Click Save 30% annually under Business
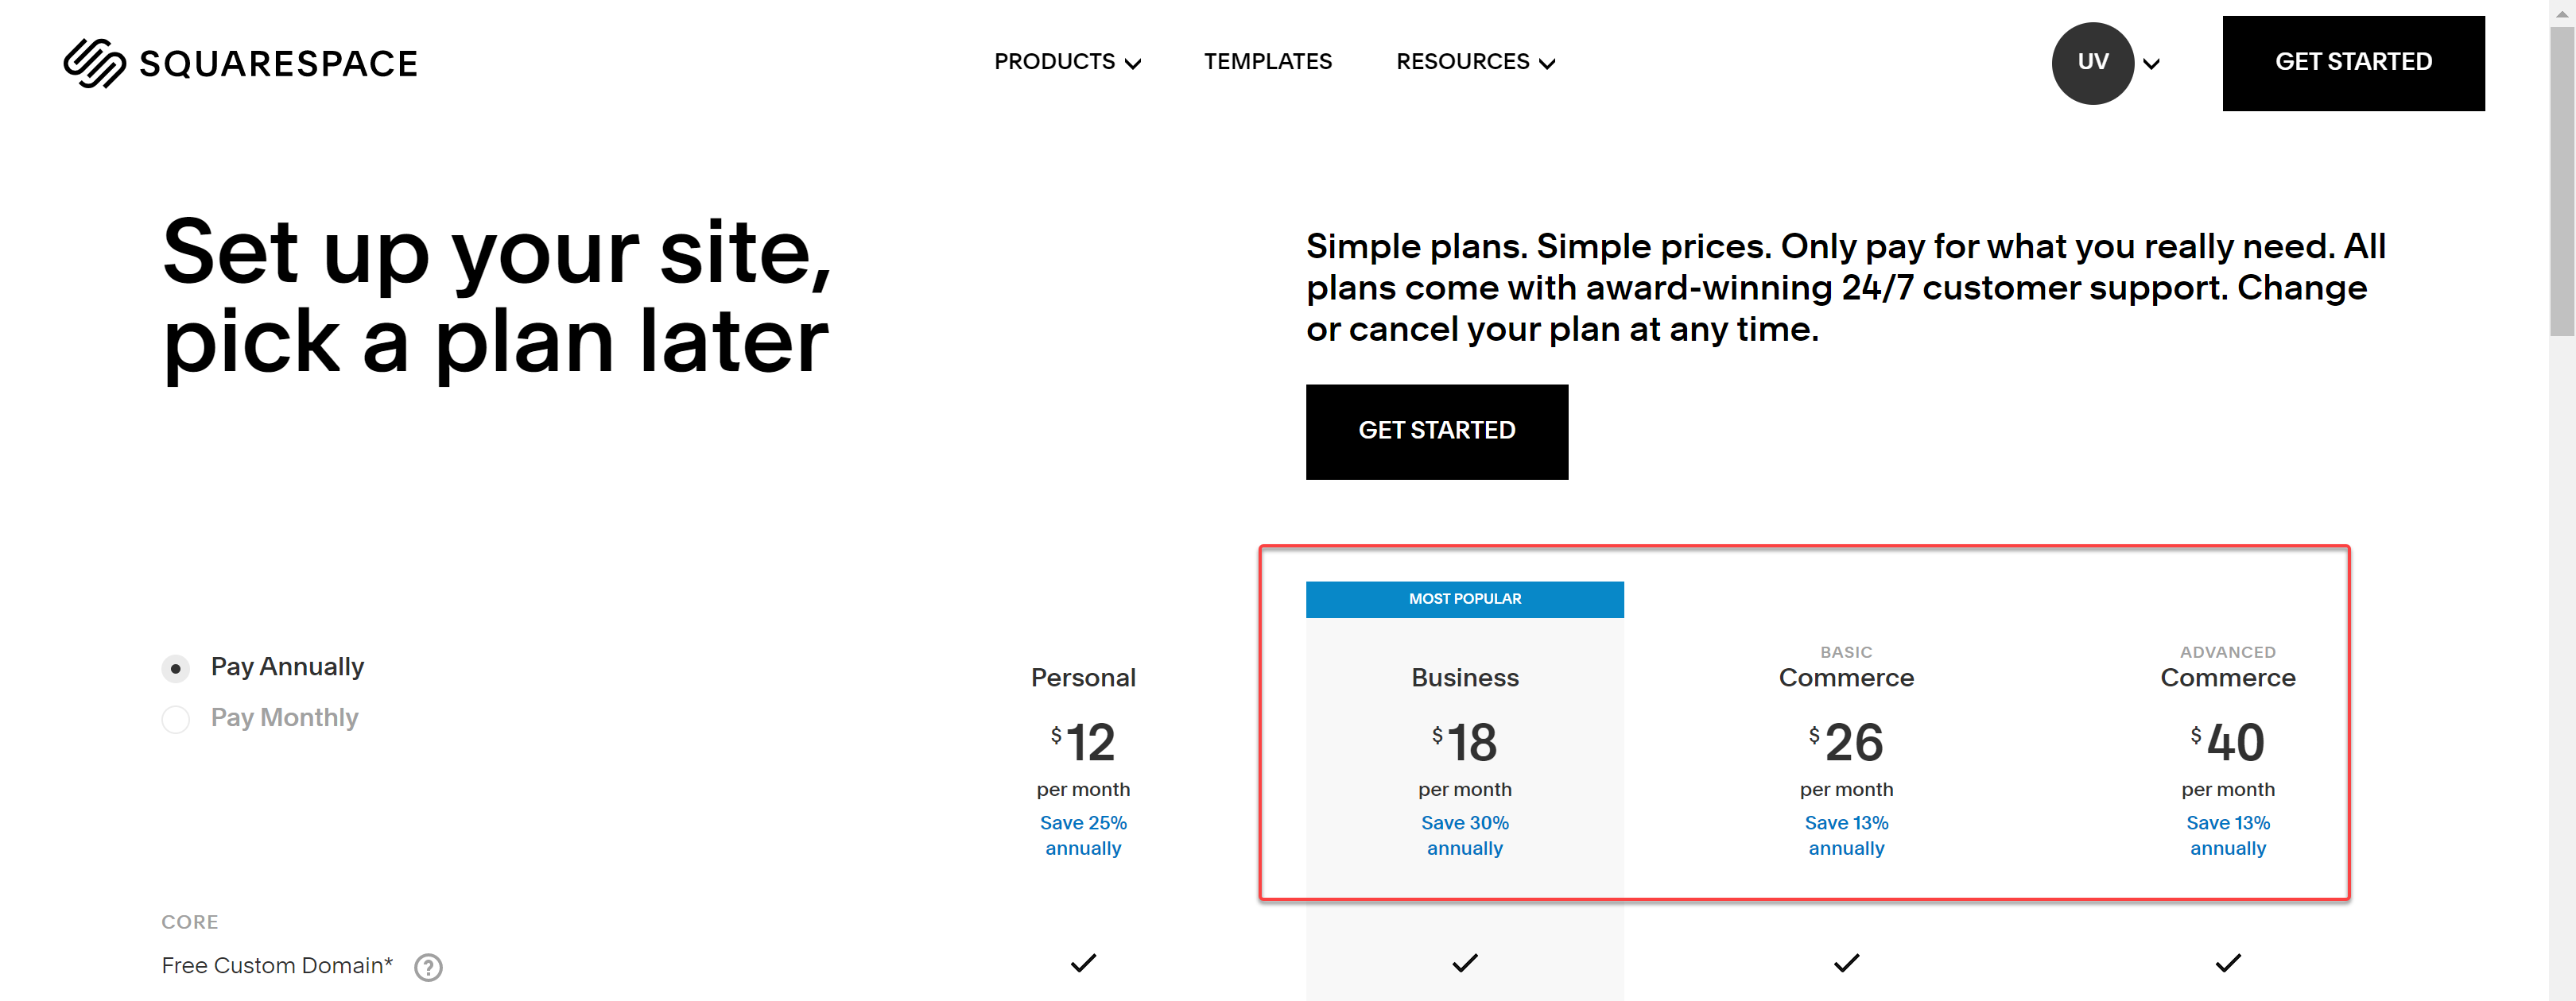Screen dimensions: 2576x1001 pyautogui.click(x=1464, y=835)
